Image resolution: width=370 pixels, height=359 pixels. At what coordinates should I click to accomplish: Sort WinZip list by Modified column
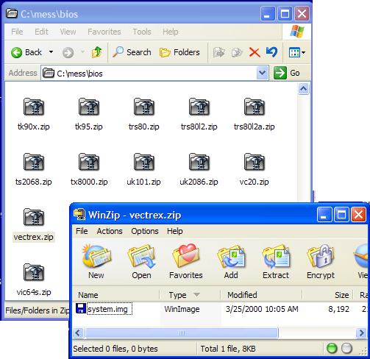click(262, 295)
